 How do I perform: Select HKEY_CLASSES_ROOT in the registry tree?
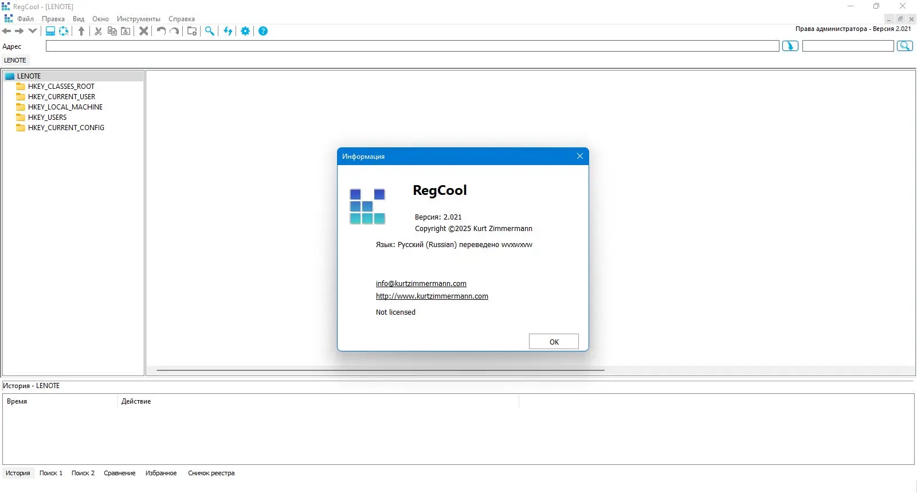[x=61, y=87]
